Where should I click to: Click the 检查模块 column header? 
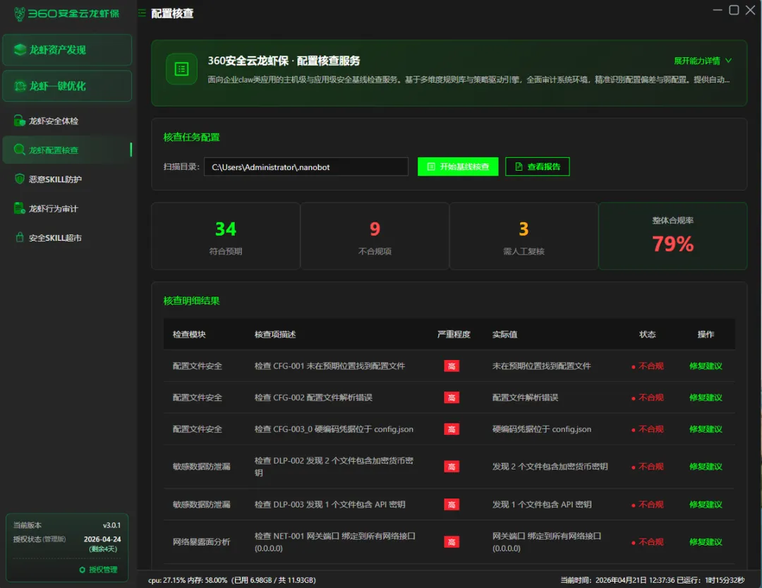click(189, 334)
